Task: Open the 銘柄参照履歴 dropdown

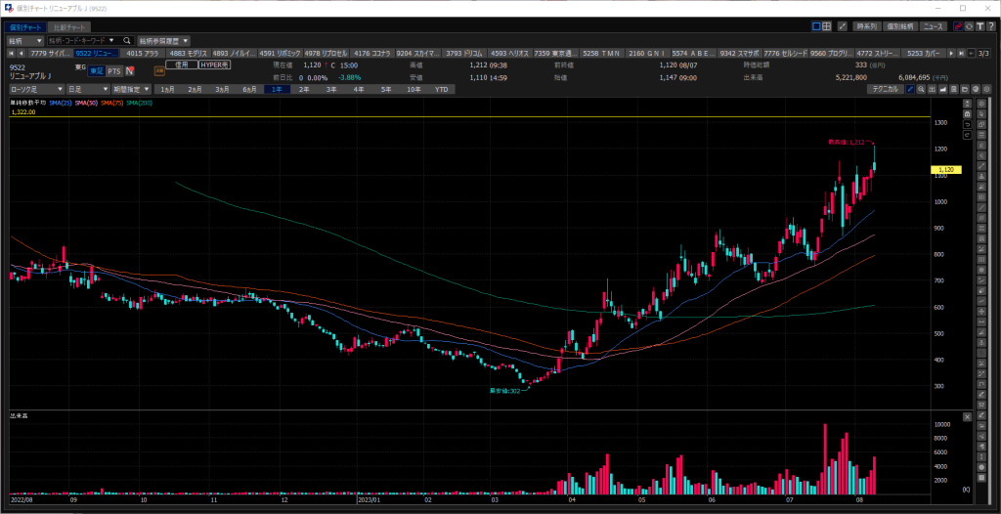Action: [163, 40]
